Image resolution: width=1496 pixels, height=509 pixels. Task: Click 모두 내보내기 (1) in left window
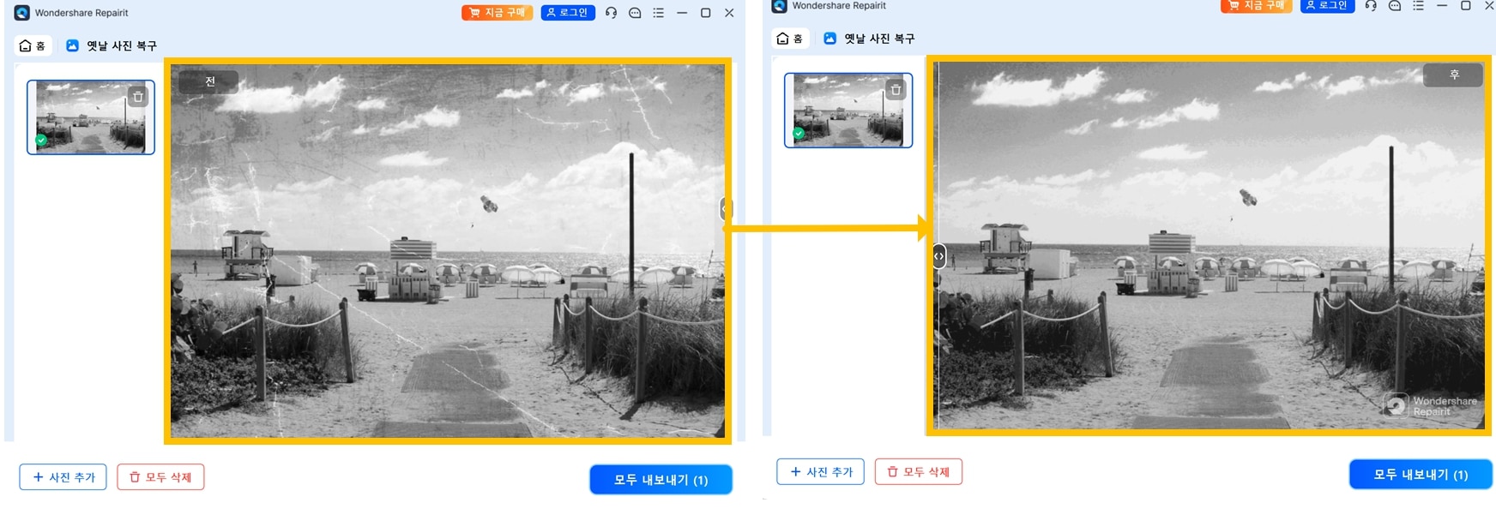pos(661,480)
